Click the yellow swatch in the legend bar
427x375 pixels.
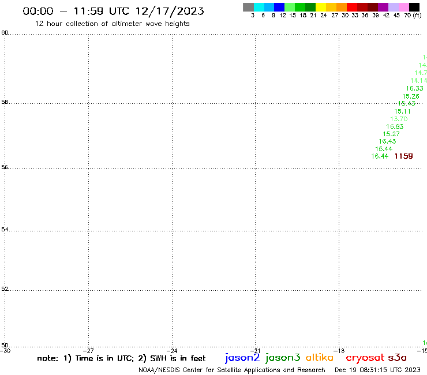point(321,7)
